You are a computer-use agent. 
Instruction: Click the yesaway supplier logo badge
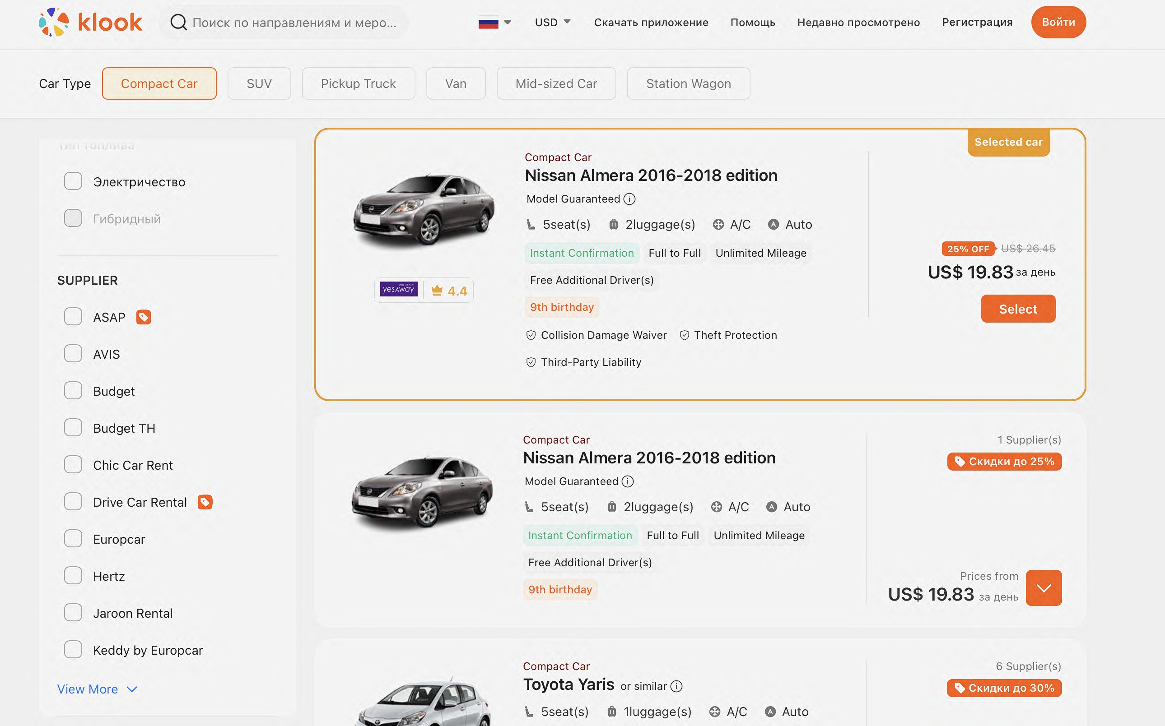coord(398,290)
